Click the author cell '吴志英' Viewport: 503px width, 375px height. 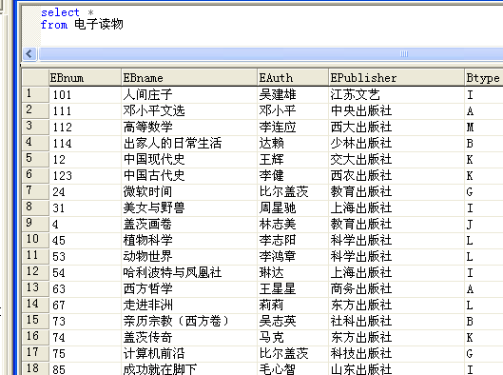[x=293, y=321]
